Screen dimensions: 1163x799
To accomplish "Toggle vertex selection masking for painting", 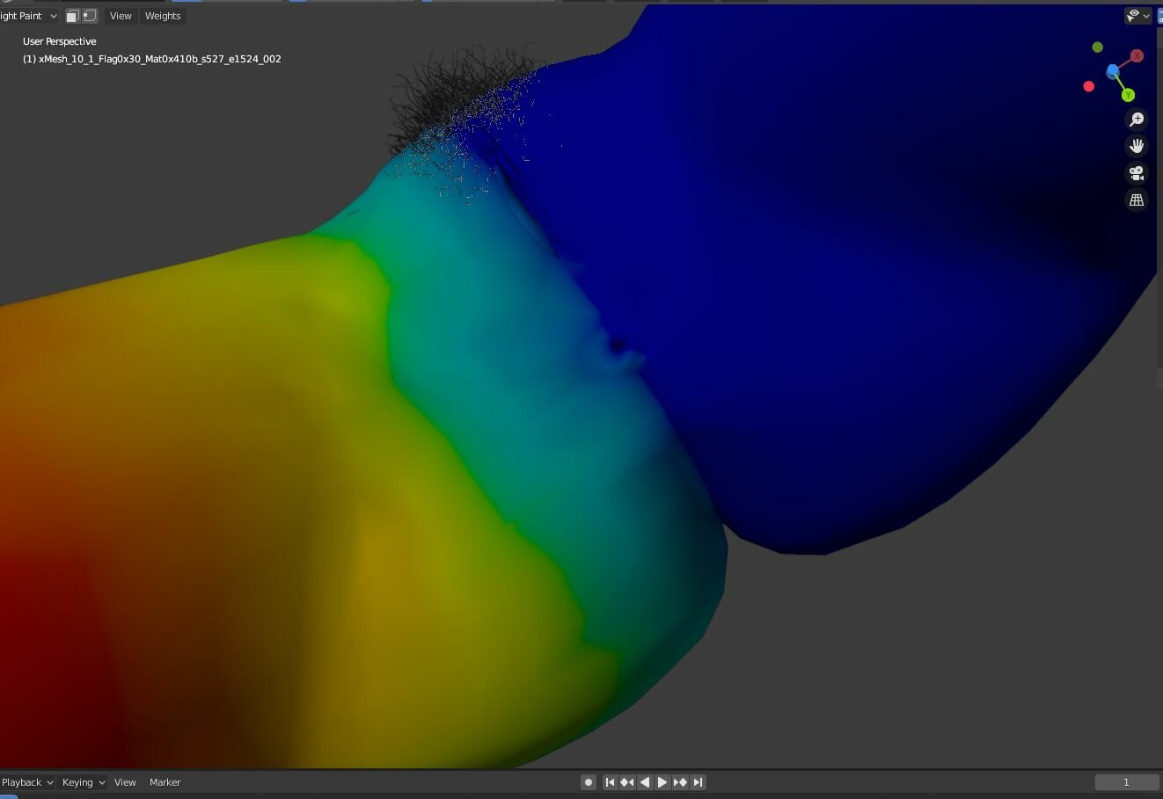I will point(89,16).
